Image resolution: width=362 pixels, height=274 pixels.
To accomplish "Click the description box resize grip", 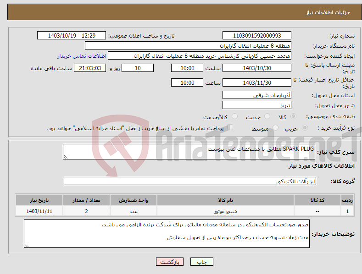I will pyautogui.click(x=65, y=157).
